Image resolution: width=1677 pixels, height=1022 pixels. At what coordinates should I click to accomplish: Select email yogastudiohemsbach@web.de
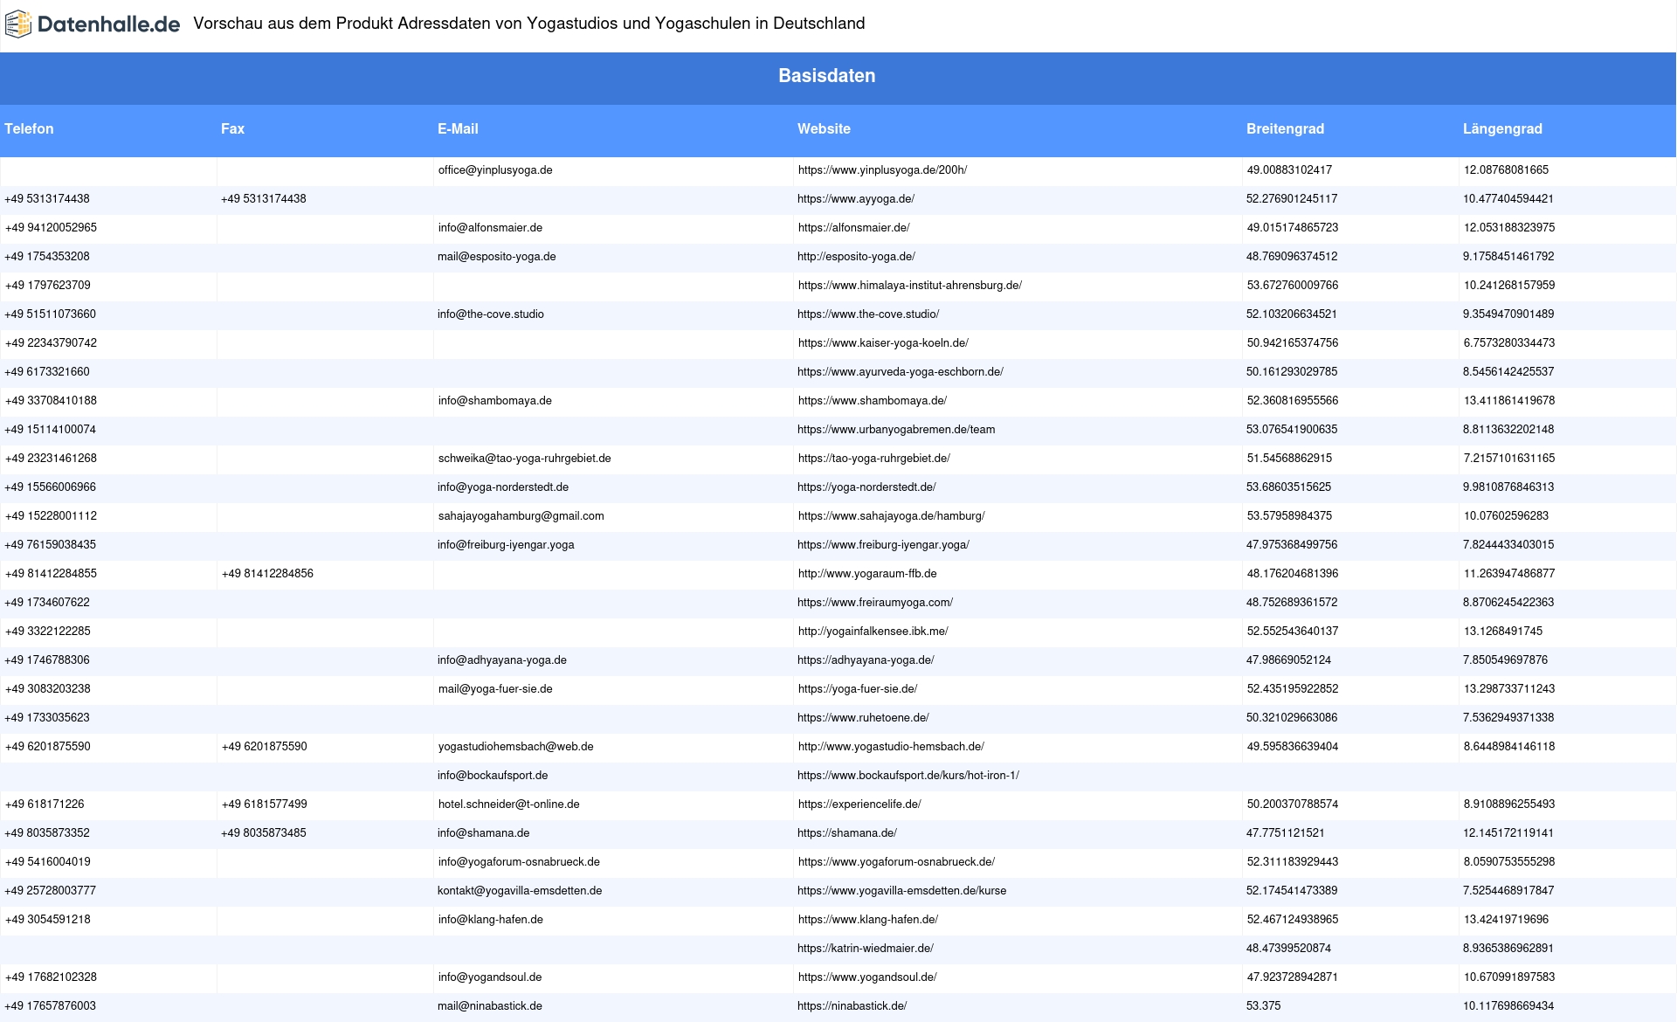pos(516,747)
